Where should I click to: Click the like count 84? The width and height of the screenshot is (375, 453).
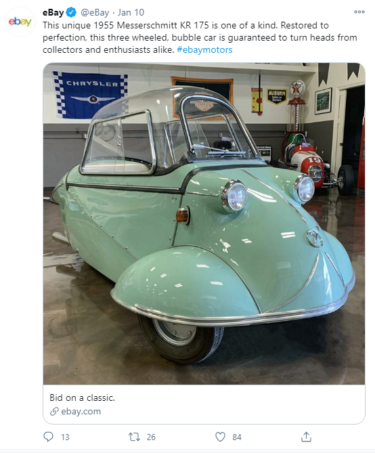(x=237, y=437)
